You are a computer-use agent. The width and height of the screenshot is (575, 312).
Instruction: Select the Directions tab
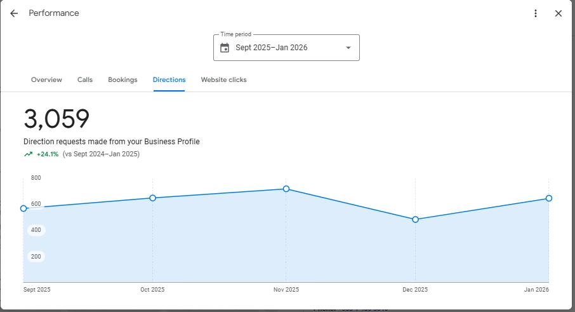click(x=169, y=80)
